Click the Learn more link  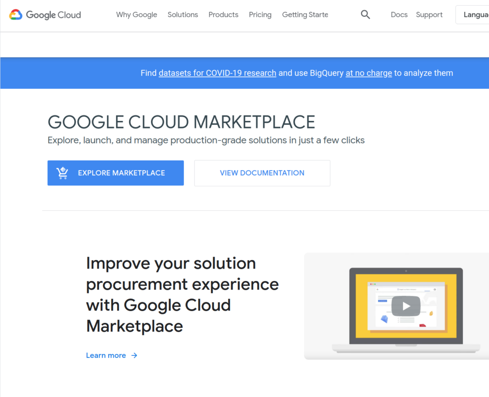coord(112,355)
